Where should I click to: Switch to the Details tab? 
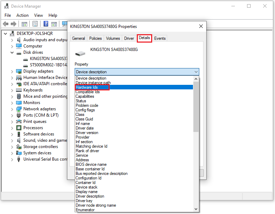pyautogui.click(x=144, y=38)
